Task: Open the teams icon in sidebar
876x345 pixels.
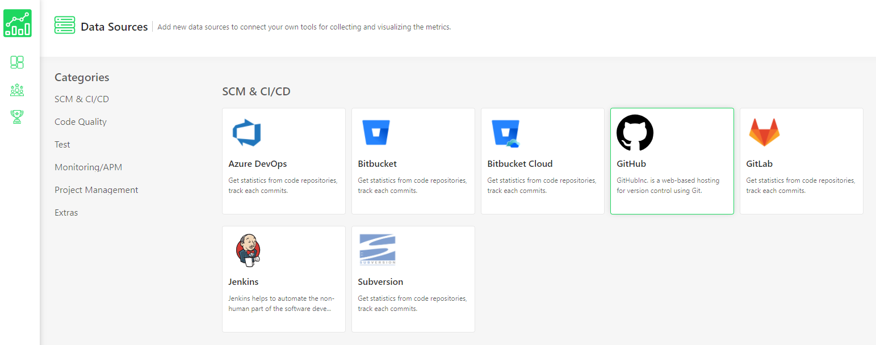Action: click(x=17, y=90)
